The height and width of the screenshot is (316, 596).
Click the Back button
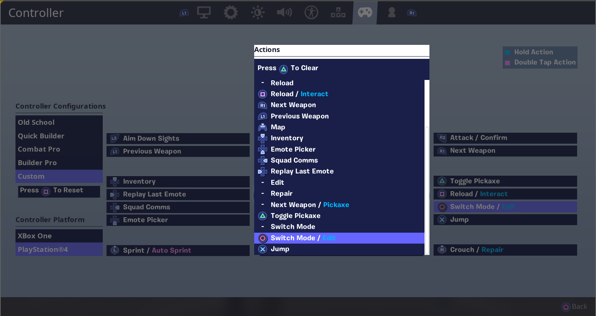574,307
